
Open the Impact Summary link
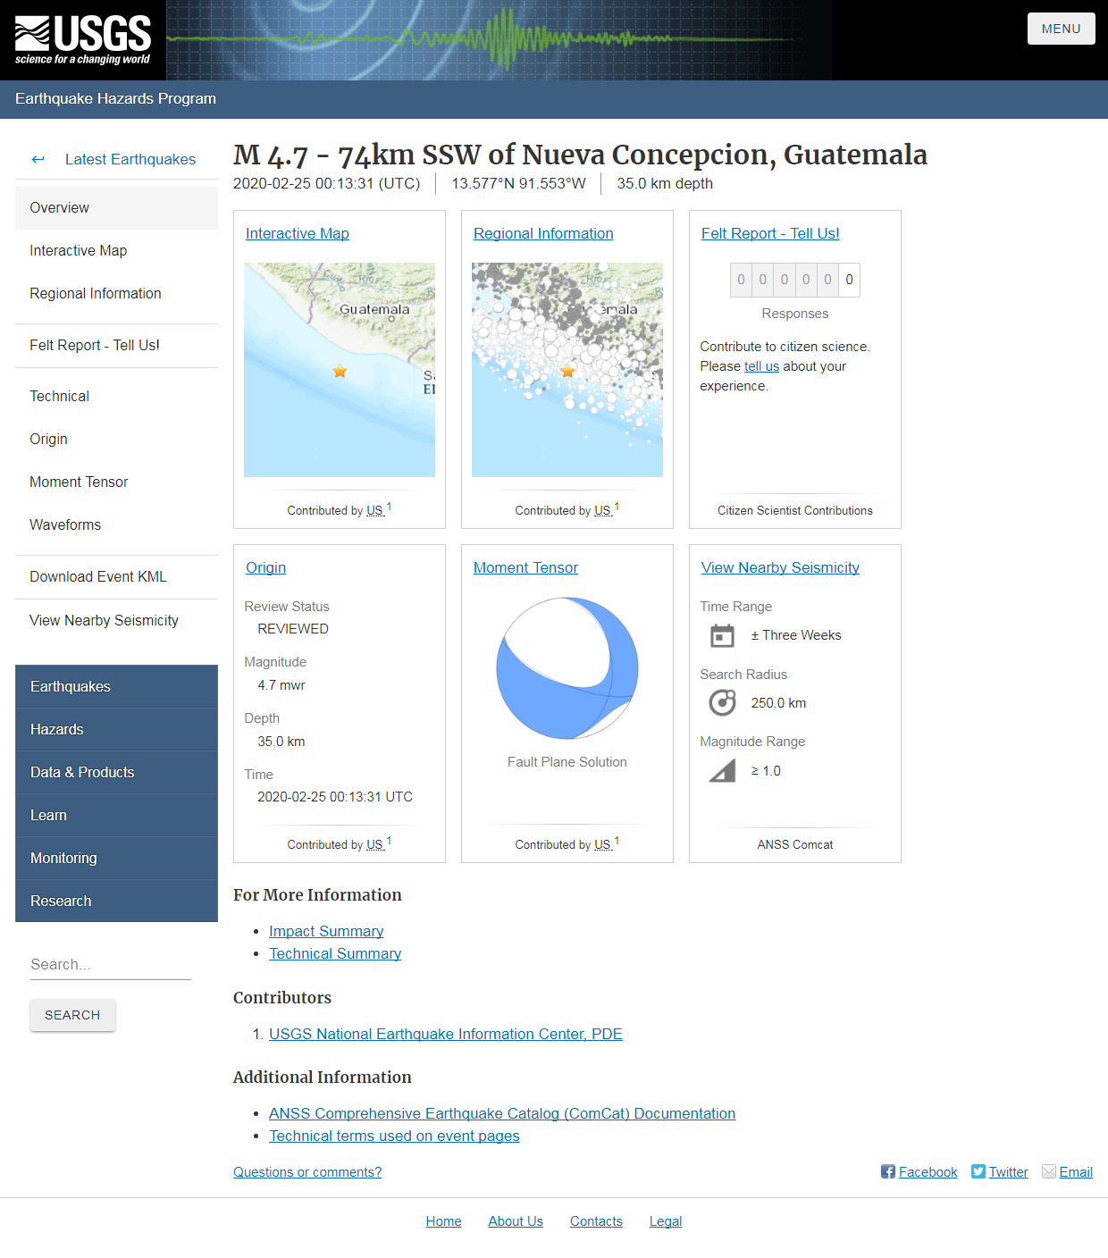(x=326, y=931)
